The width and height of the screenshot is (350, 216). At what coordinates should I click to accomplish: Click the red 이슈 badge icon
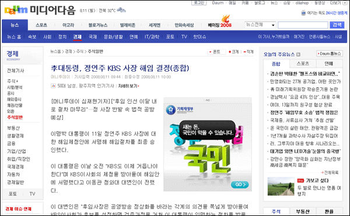coord(300,180)
